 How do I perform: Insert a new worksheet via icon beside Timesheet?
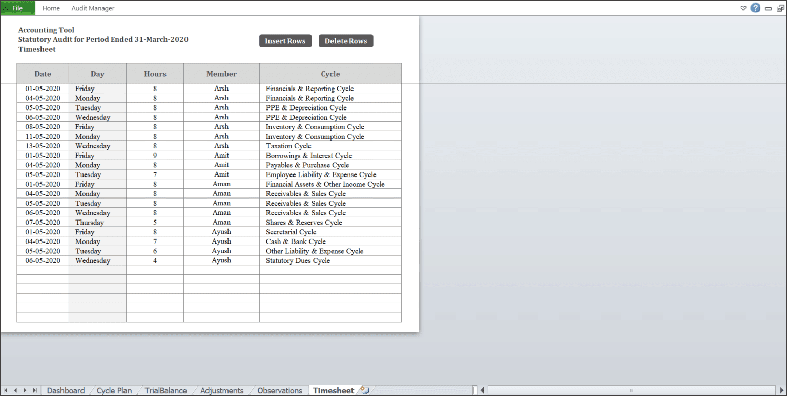pyautogui.click(x=364, y=390)
